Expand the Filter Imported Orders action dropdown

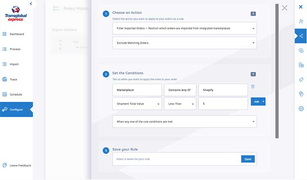pyautogui.click(x=185, y=28)
